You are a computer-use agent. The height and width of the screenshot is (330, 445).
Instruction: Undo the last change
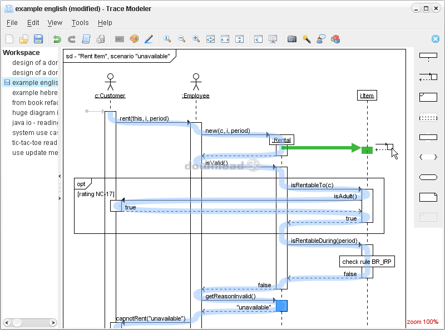click(57, 39)
